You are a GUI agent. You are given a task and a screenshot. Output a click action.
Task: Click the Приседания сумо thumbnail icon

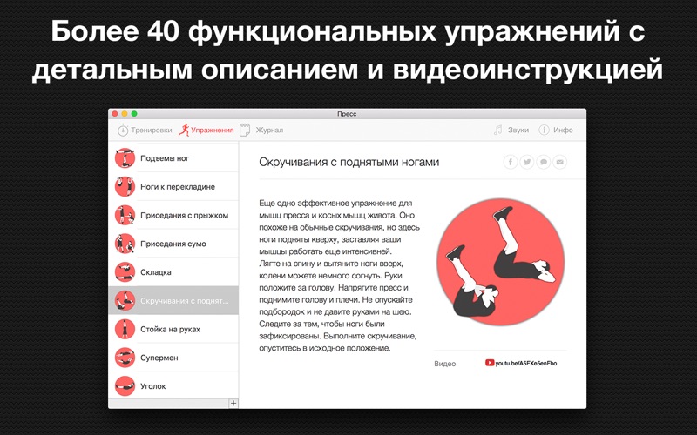pos(125,244)
